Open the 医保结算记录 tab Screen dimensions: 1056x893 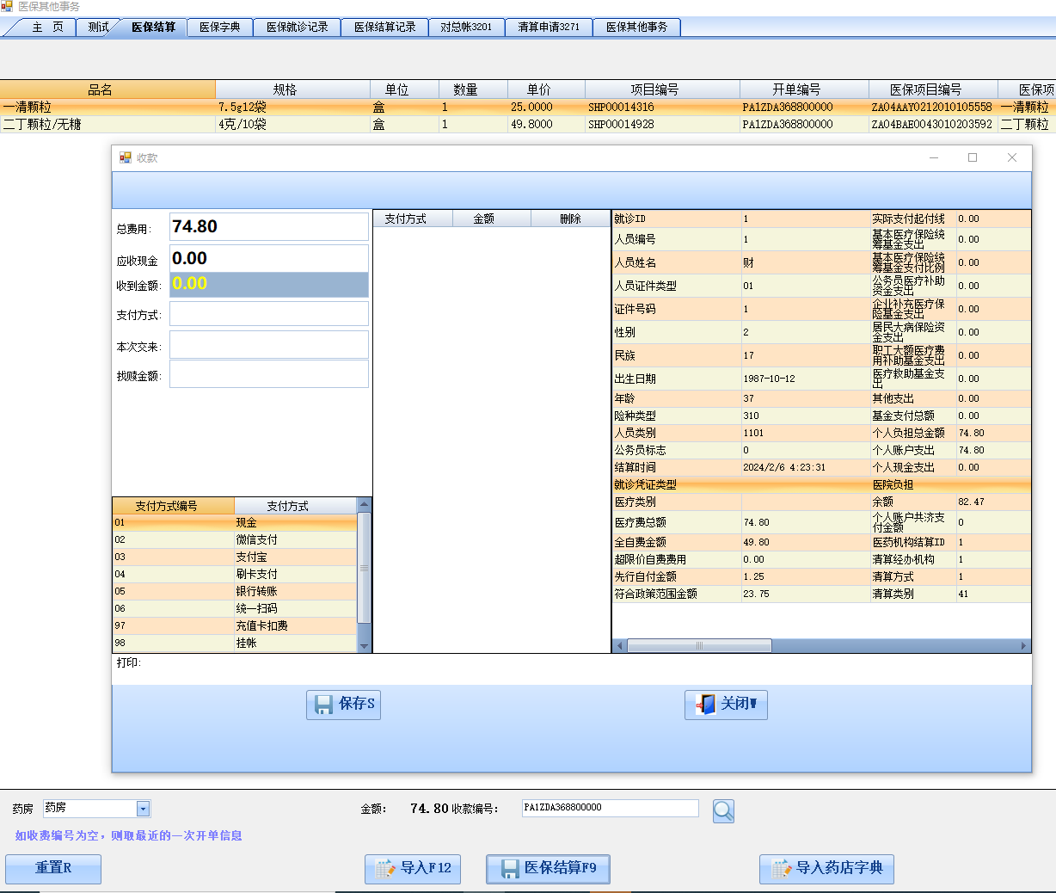click(385, 28)
